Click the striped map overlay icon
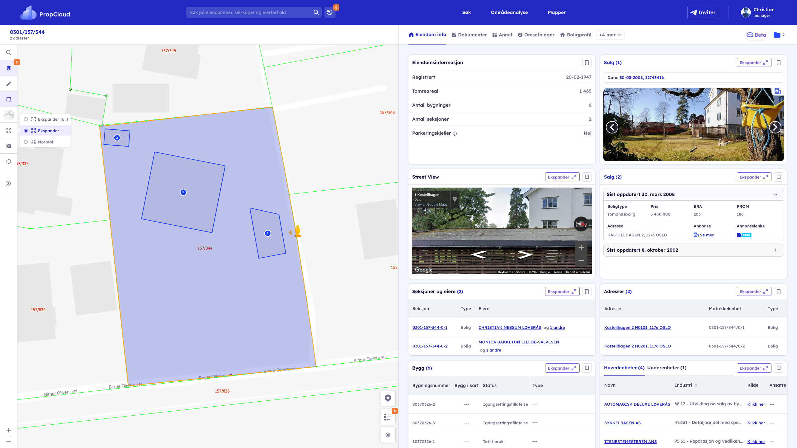This screenshot has width=797, height=448. click(9, 146)
